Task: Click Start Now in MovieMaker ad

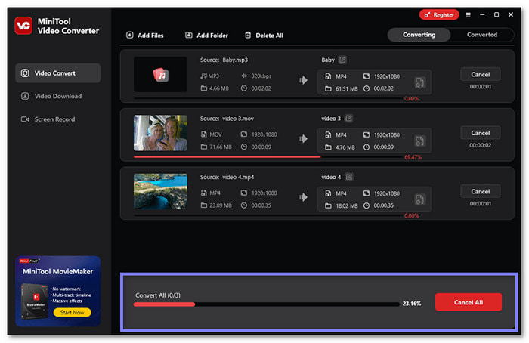Action: pos(73,312)
